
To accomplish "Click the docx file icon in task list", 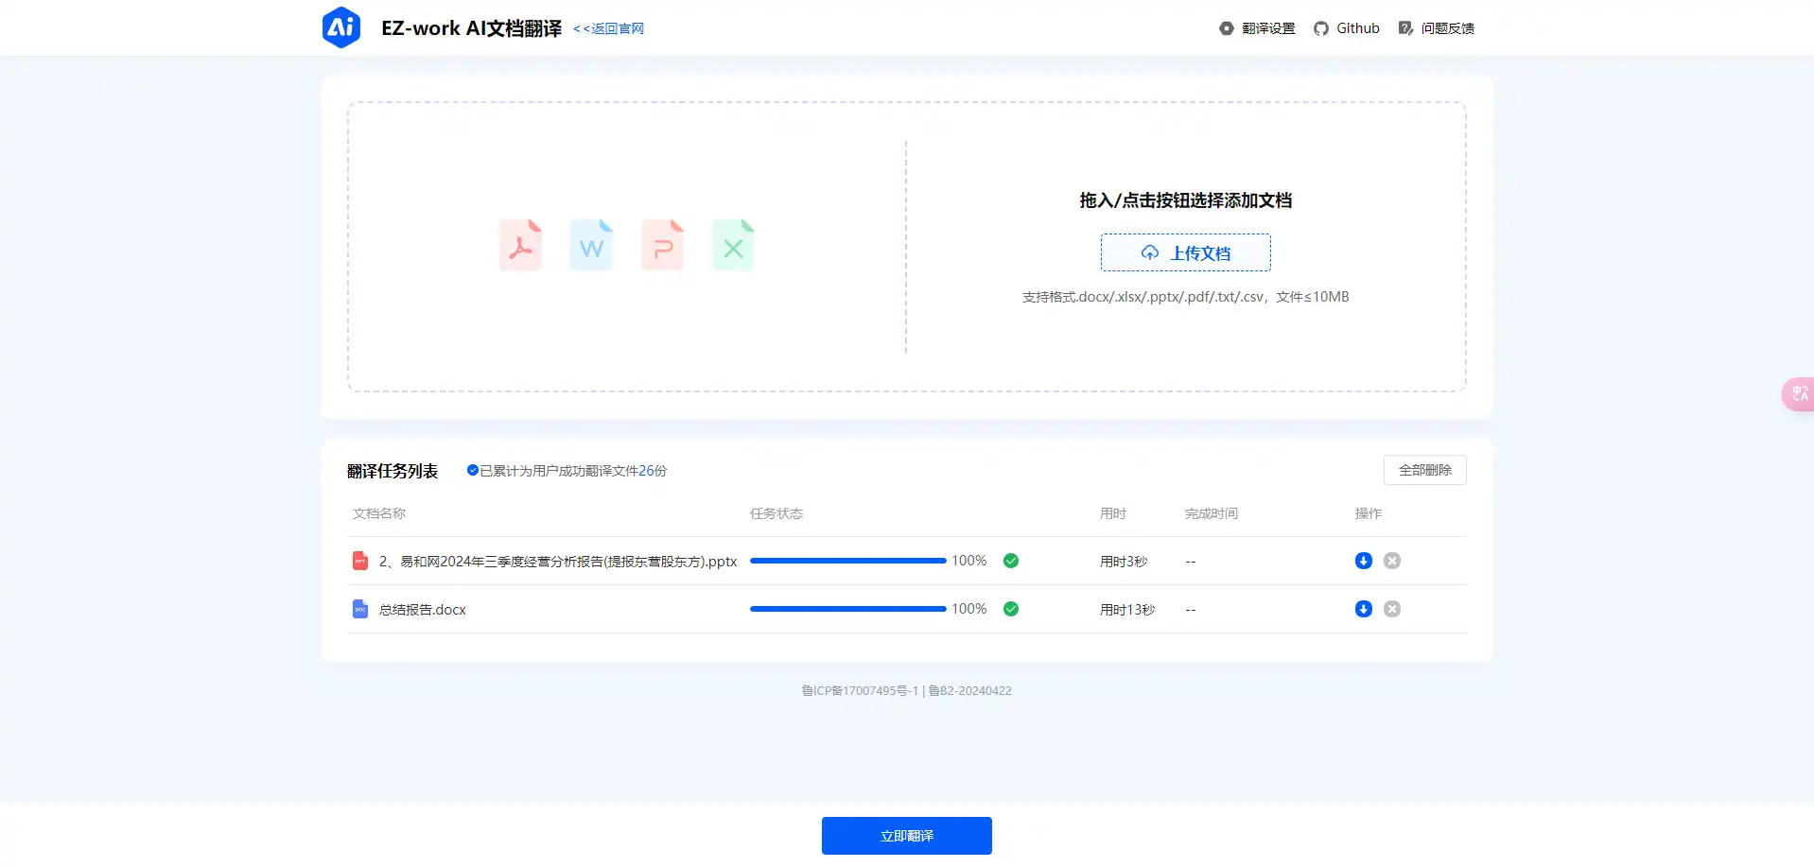I will click(359, 609).
